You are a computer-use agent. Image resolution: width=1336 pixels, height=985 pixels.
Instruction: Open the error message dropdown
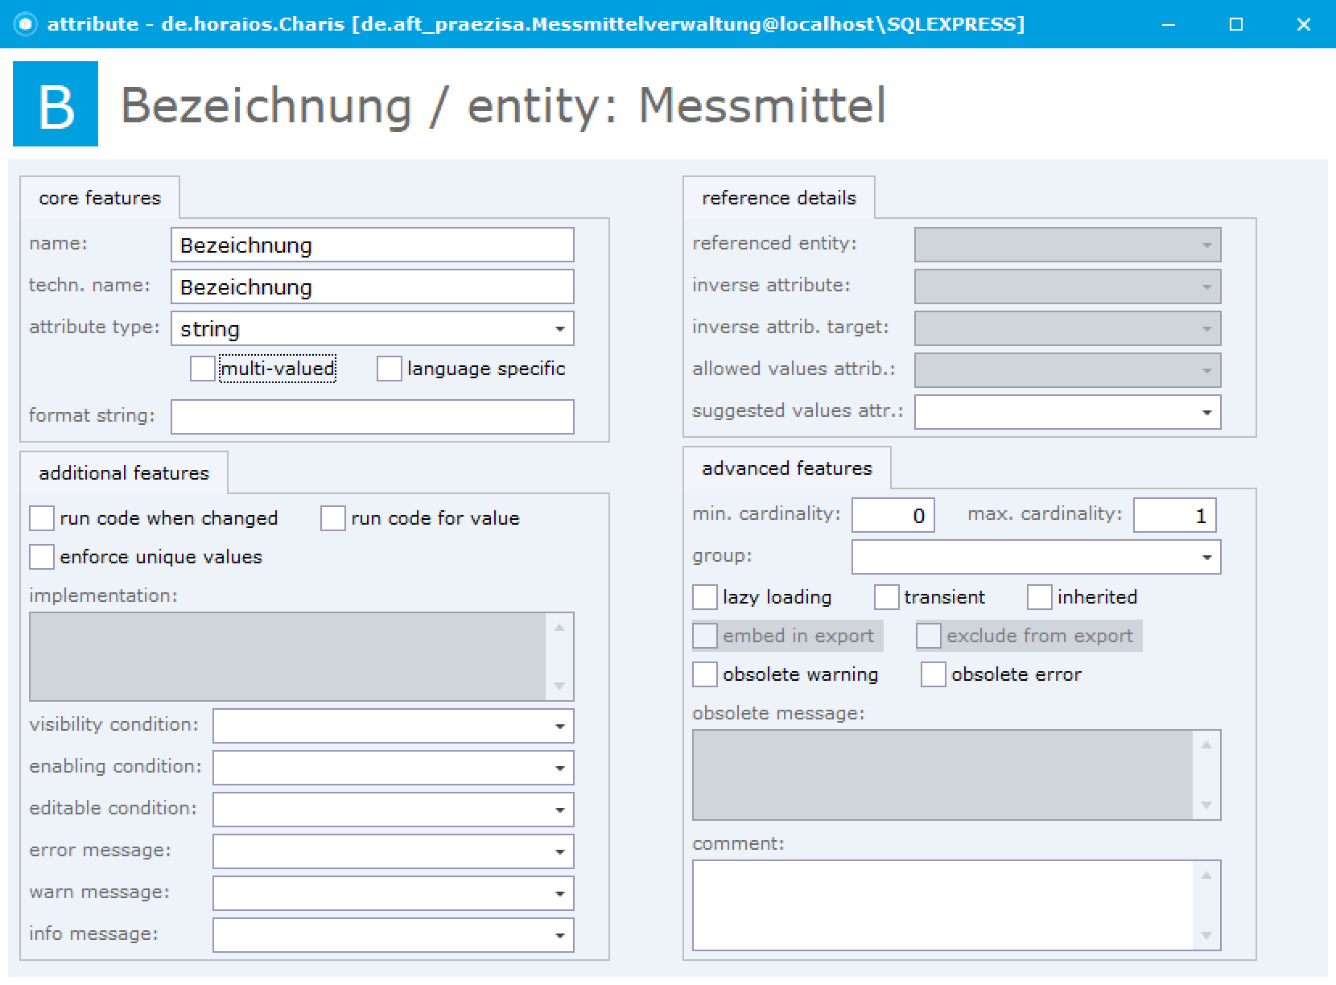(559, 852)
